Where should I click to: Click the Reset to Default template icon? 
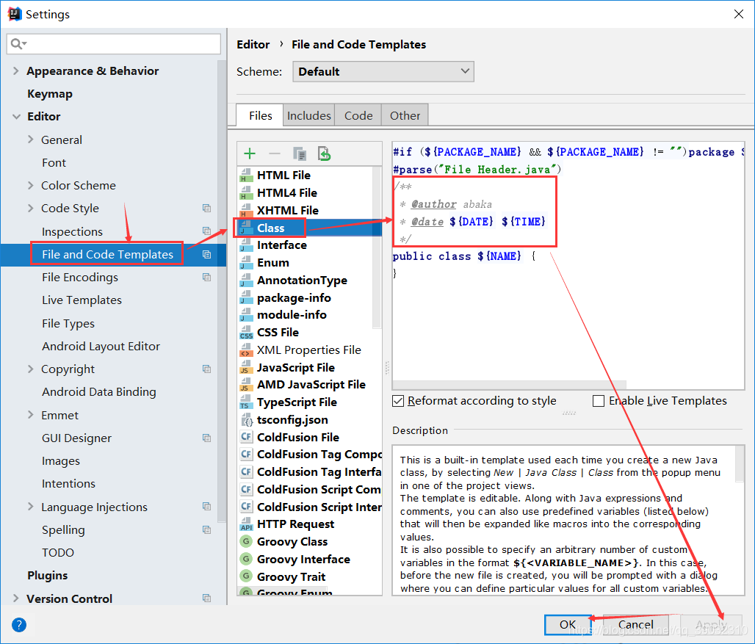coord(324,154)
